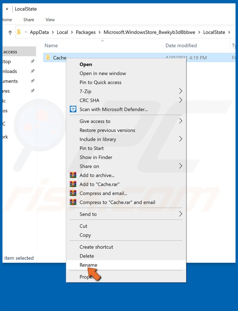Expand the CRC SHA submenu arrow
Image resolution: width=238 pixels, height=311 pixels.
(x=180, y=100)
